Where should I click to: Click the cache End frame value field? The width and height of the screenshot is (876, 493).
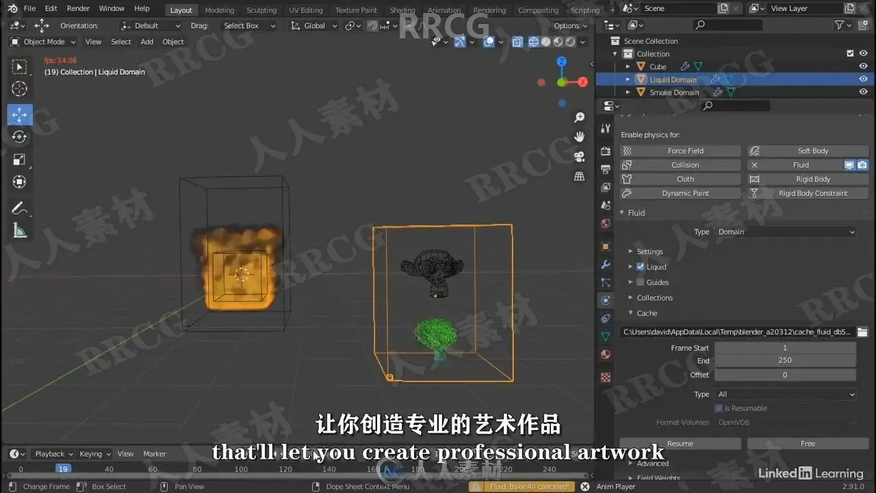785,361
